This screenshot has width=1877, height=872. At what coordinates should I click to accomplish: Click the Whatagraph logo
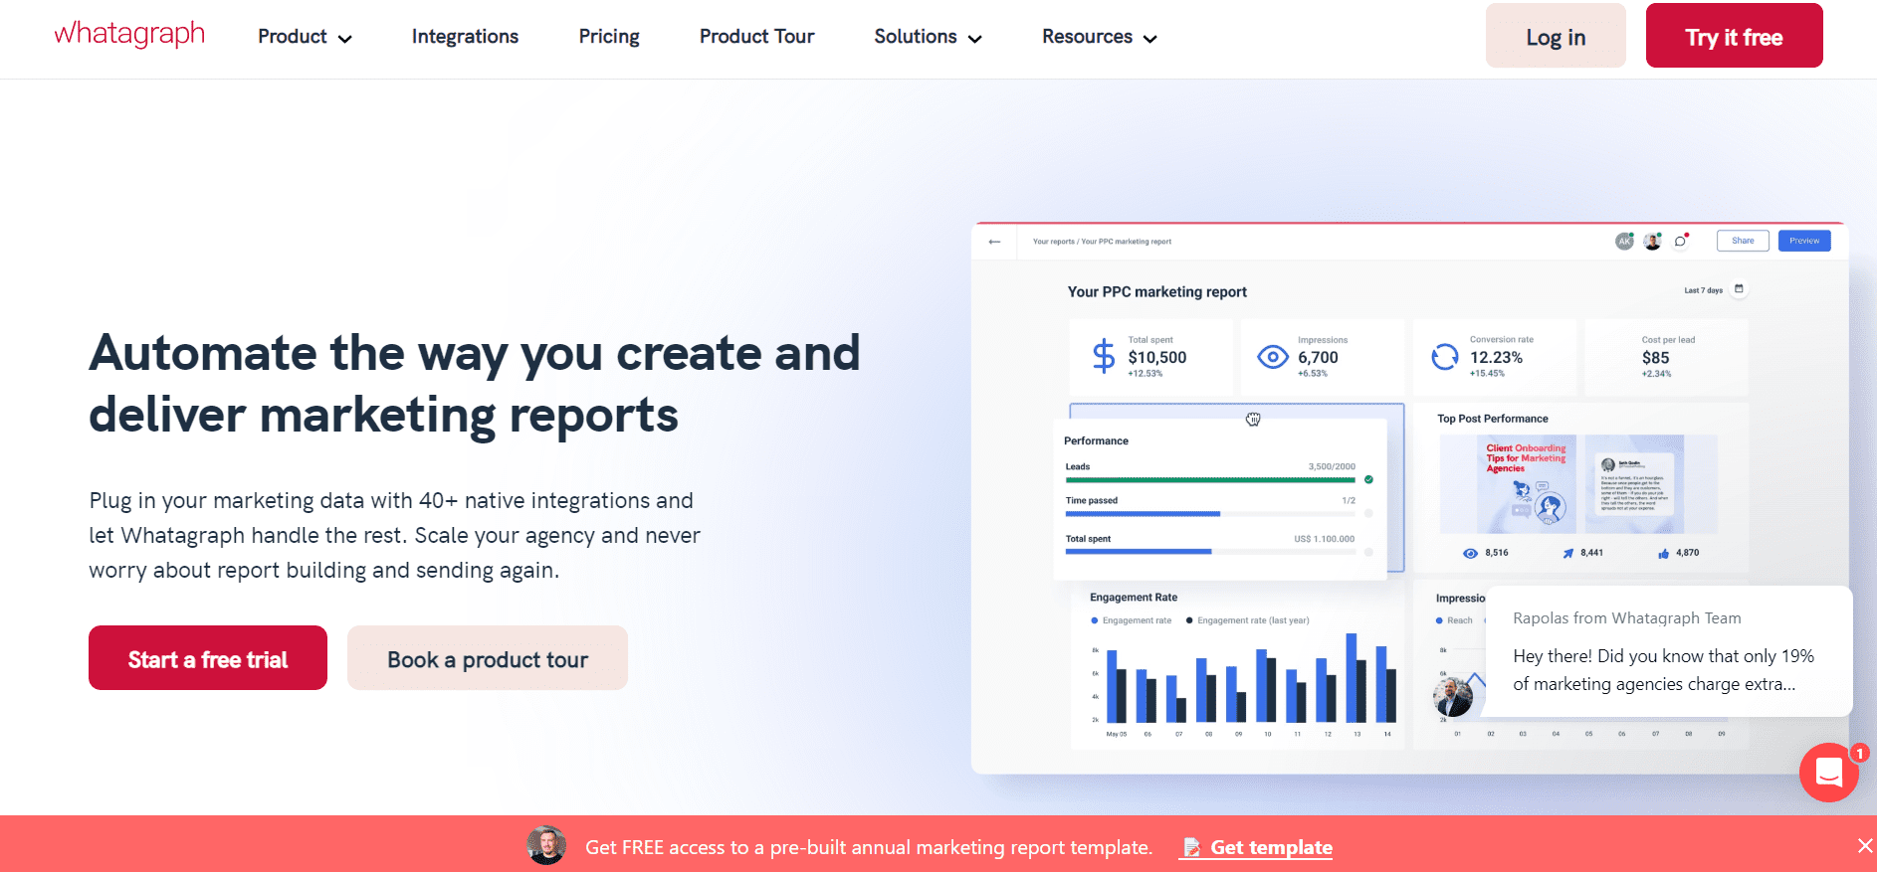tap(129, 34)
